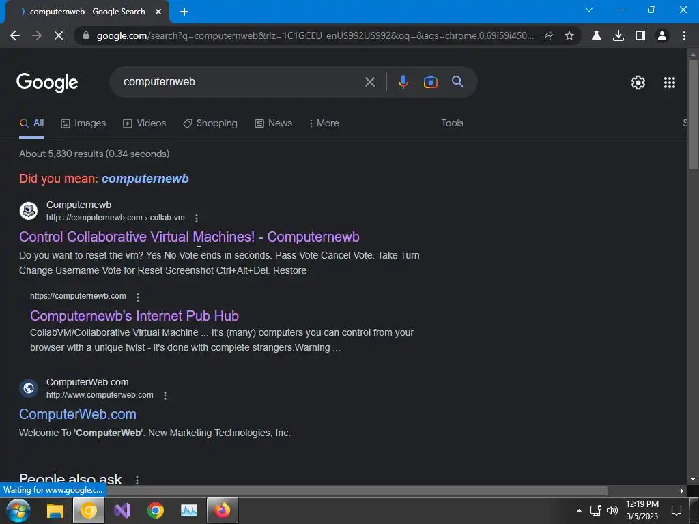Search by voice microphone icon
This screenshot has height=524, width=699.
pyautogui.click(x=403, y=82)
